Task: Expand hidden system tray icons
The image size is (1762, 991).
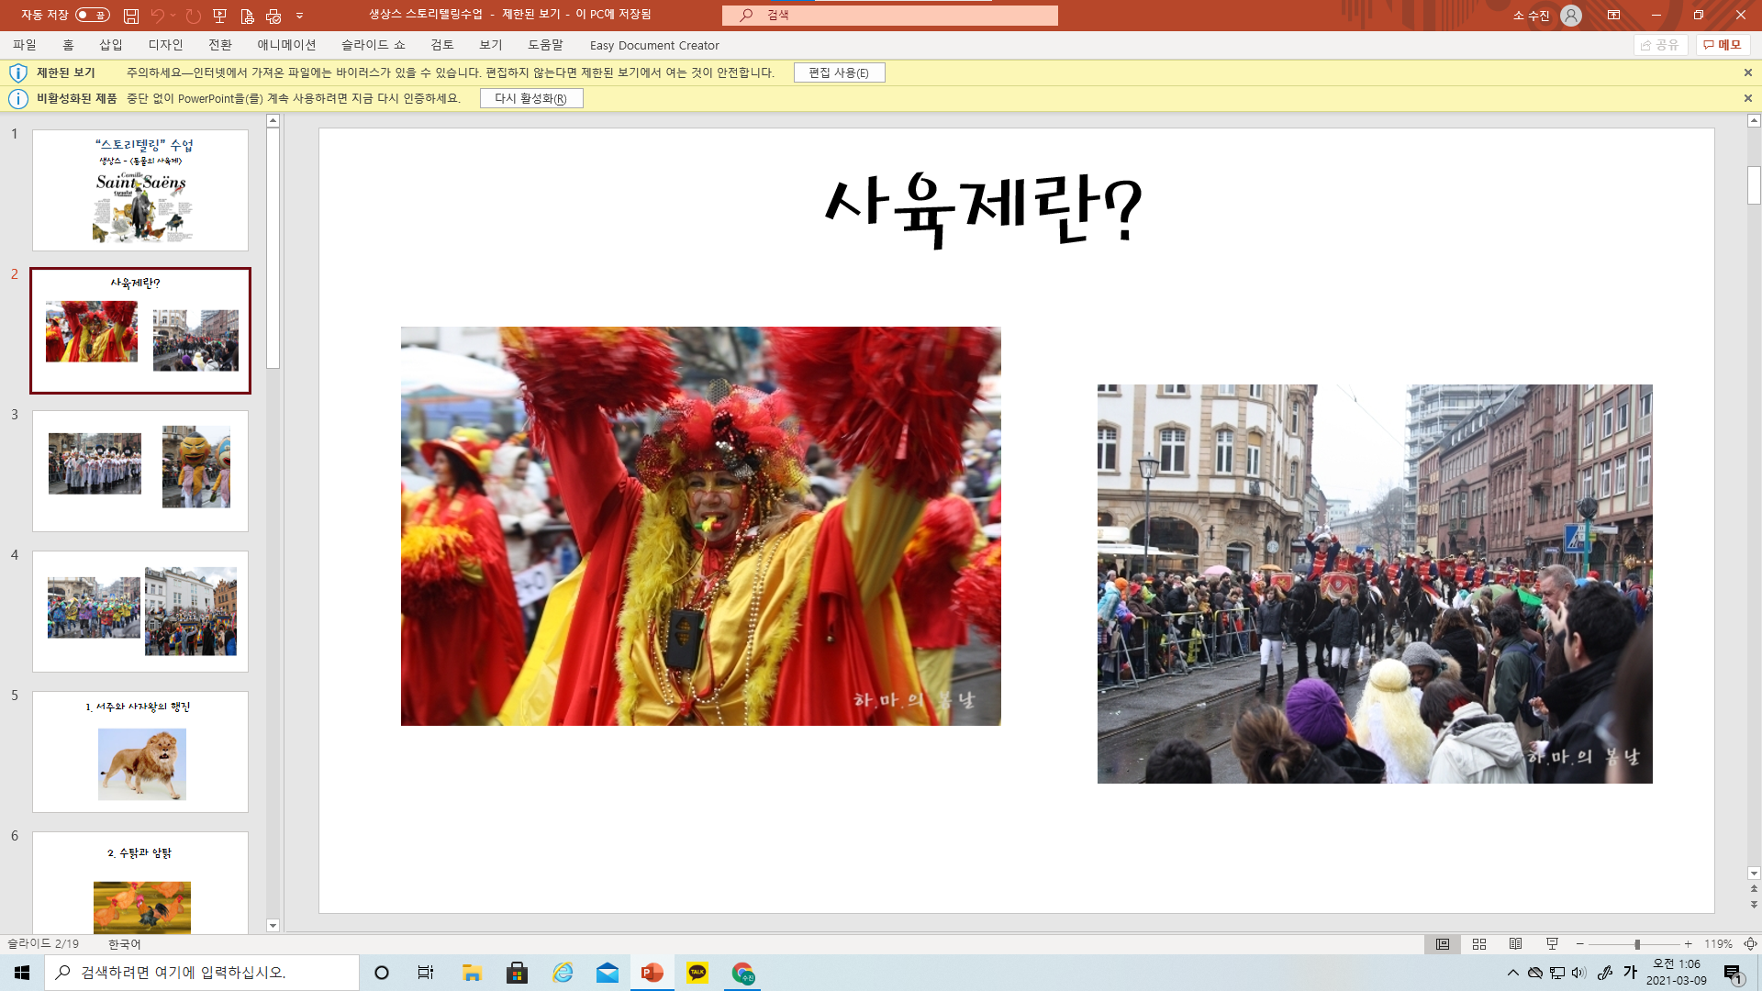Action: 1512,973
